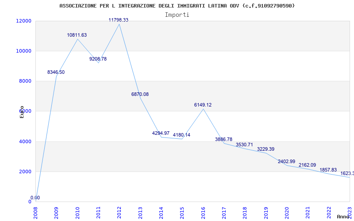
Task: Click the x-axis year label 2015
Action: tap(182, 213)
